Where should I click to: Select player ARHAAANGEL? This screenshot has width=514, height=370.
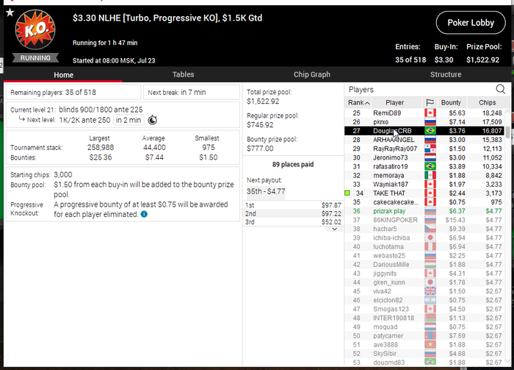point(394,140)
